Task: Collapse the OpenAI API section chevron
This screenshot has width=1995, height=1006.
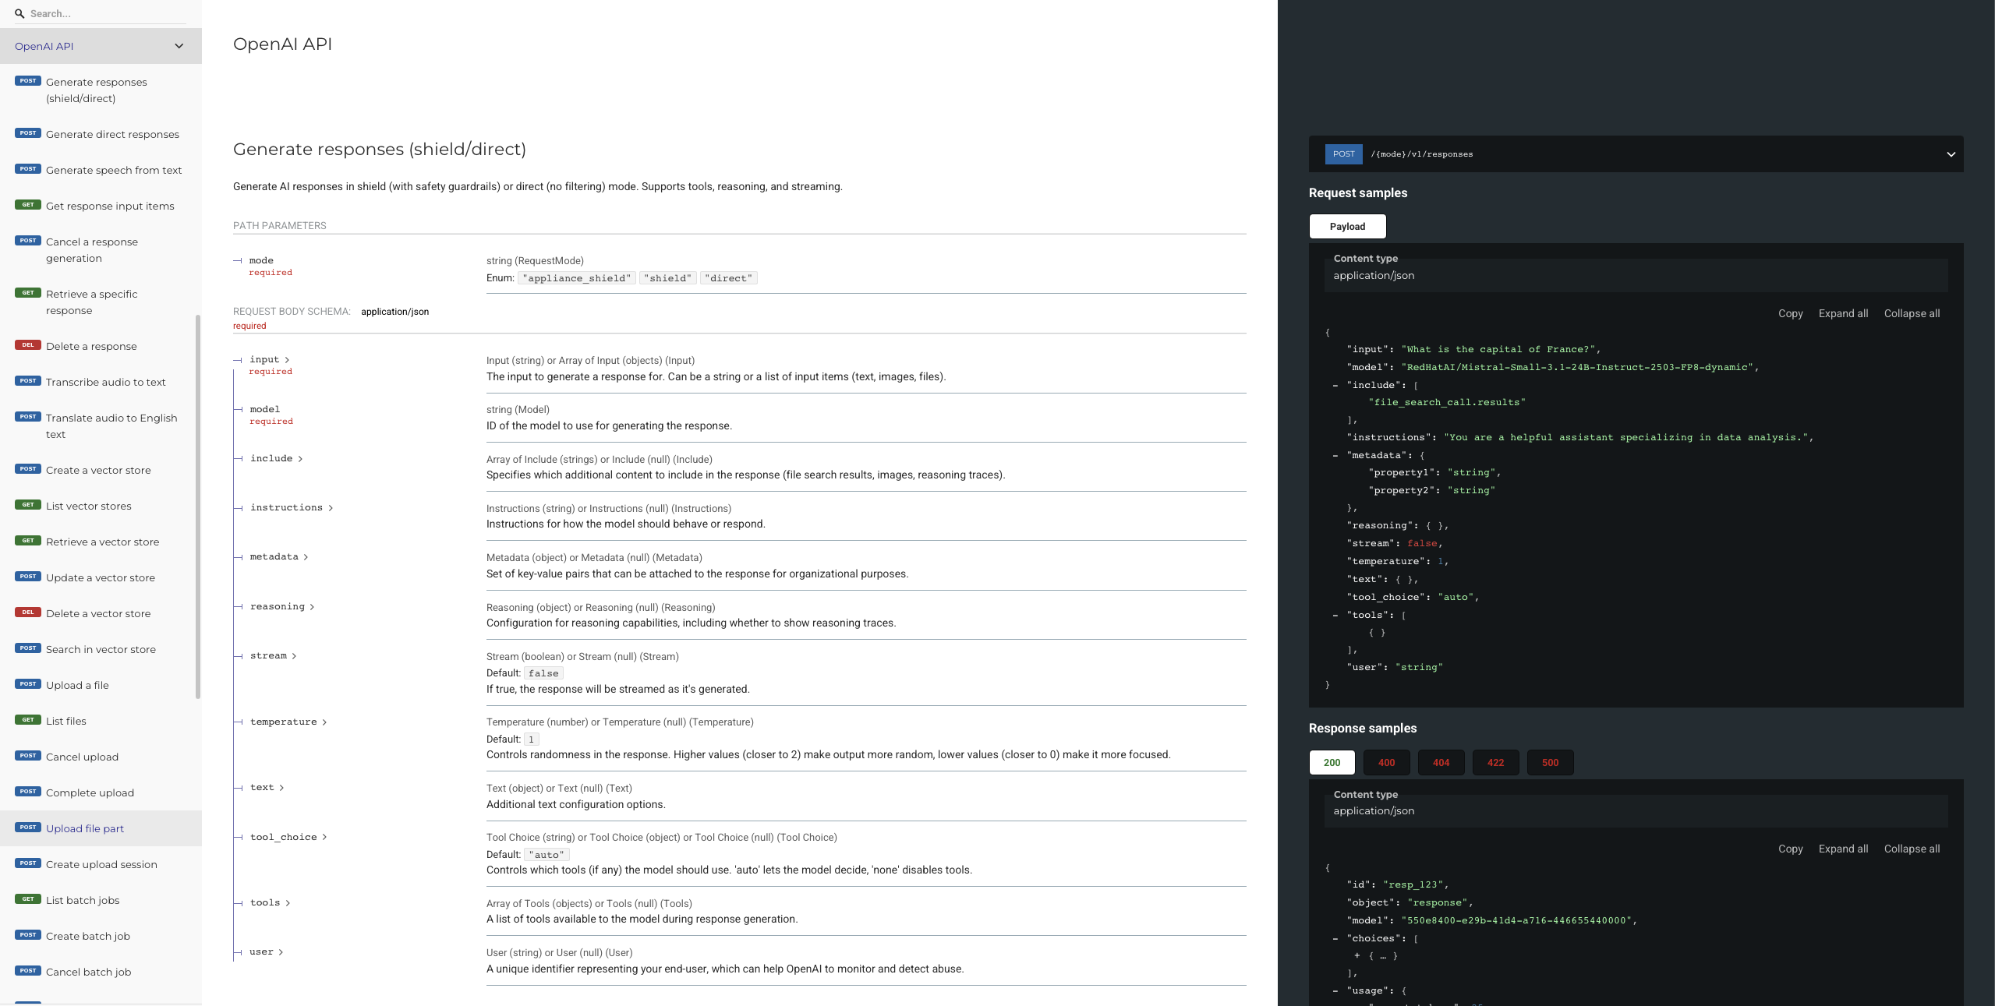Action: point(179,46)
